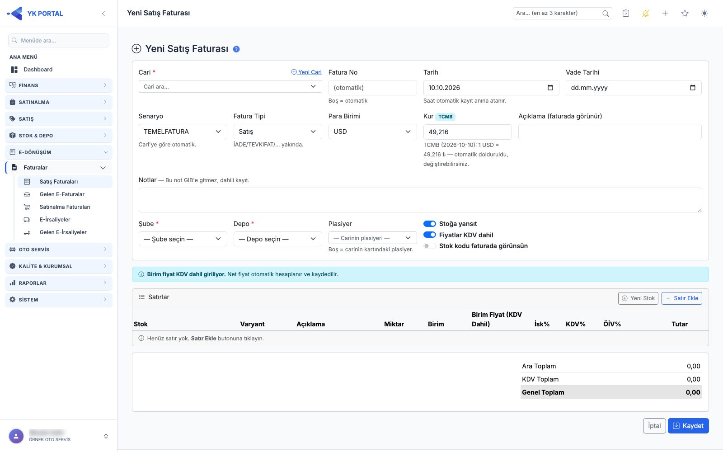Click the YK Portal logo icon
Screen dimensions: 723x452
[x=15, y=14]
